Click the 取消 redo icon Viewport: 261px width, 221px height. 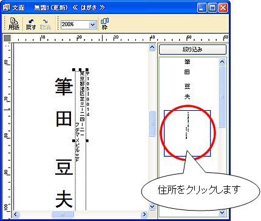click(45, 24)
